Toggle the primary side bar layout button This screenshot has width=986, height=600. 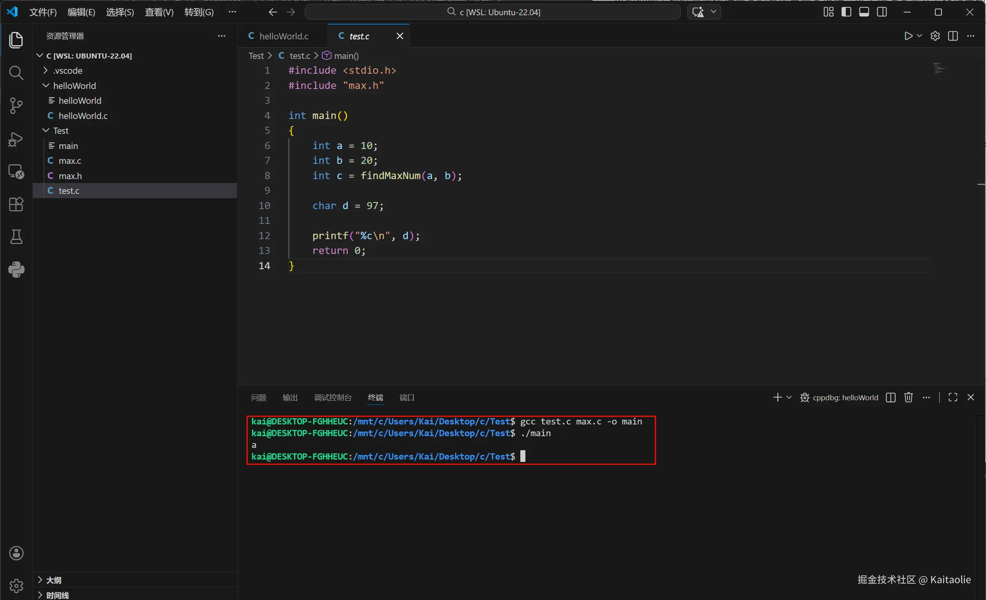click(x=846, y=12)
